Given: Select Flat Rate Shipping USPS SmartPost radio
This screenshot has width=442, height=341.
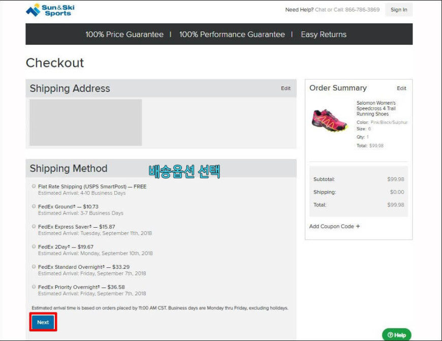Looking at the screenshot, I should tap(34, 186).
